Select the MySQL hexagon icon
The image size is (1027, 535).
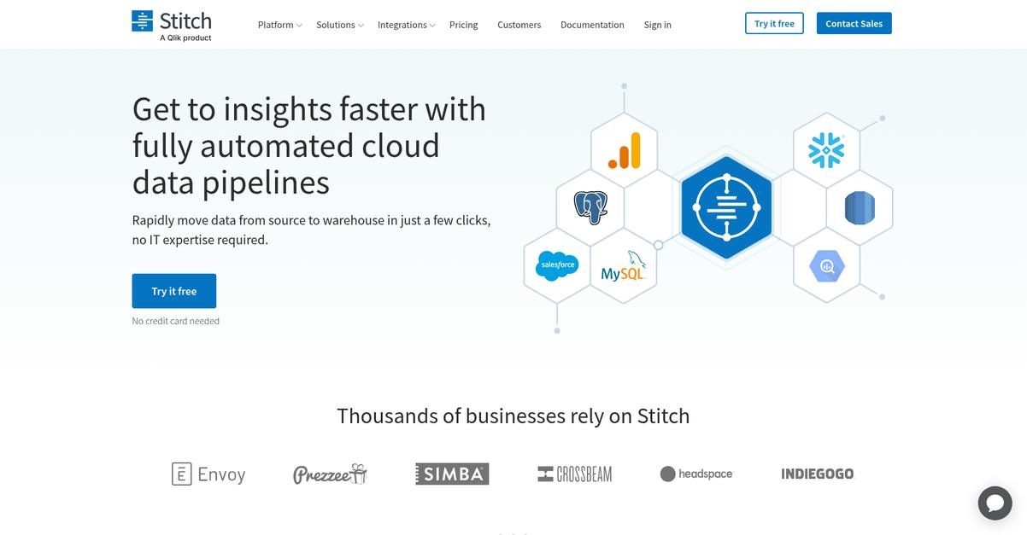coord(623,266)
